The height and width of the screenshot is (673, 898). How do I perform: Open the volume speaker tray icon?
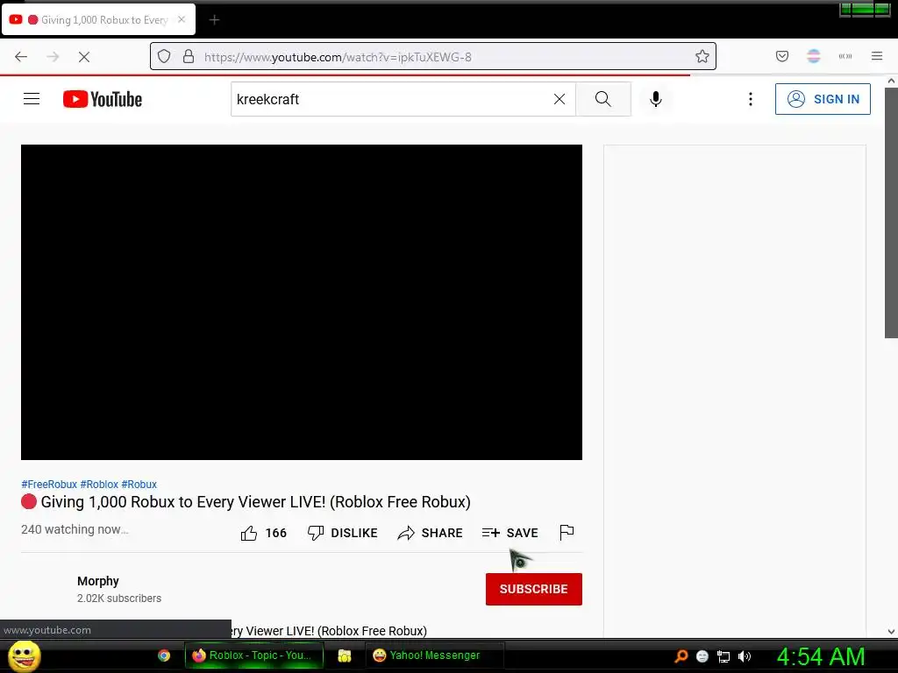pyautogui.click(x=745, y=656)
